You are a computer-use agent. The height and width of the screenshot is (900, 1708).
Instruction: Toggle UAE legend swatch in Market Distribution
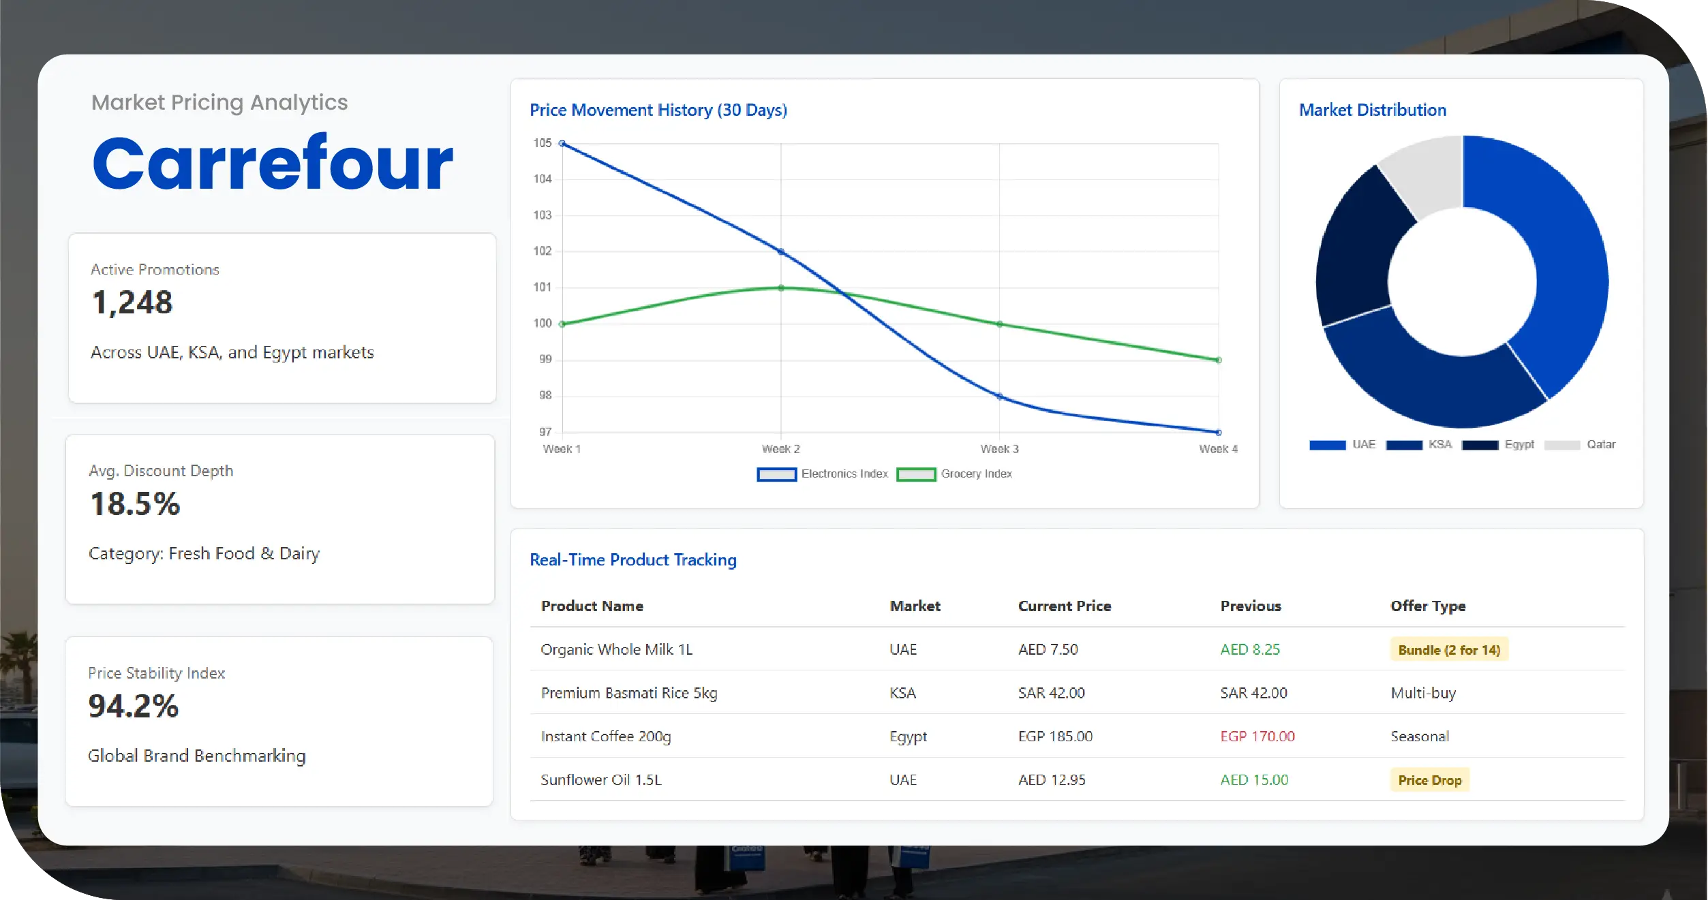point(1327,445)
